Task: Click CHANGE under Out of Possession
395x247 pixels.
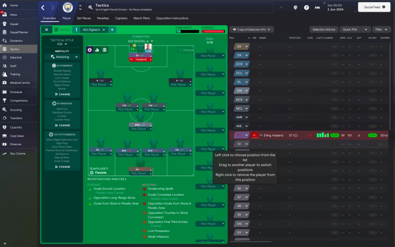Action: [x=62, y=167]
